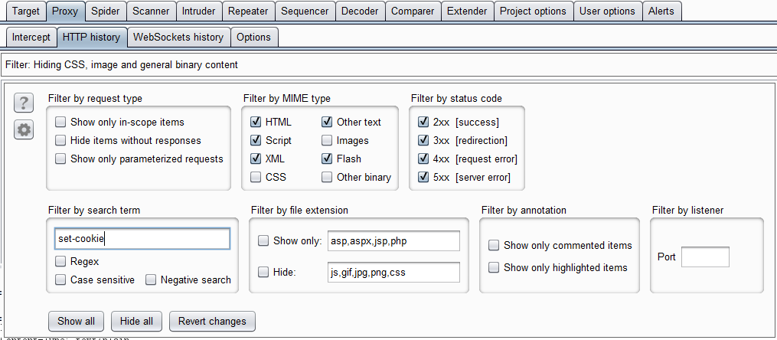Tick the Negative search checkbox

click(x=151, y=280)
